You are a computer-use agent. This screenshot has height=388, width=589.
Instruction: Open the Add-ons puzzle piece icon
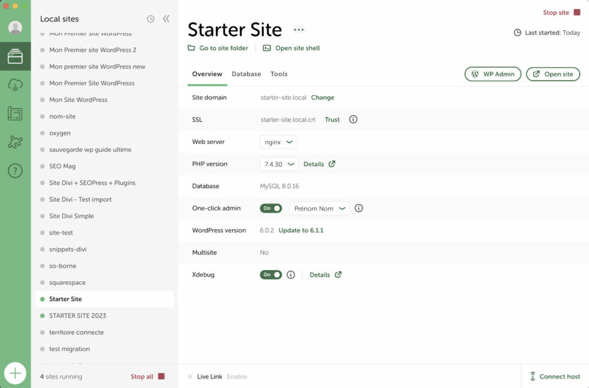point(15,142)
